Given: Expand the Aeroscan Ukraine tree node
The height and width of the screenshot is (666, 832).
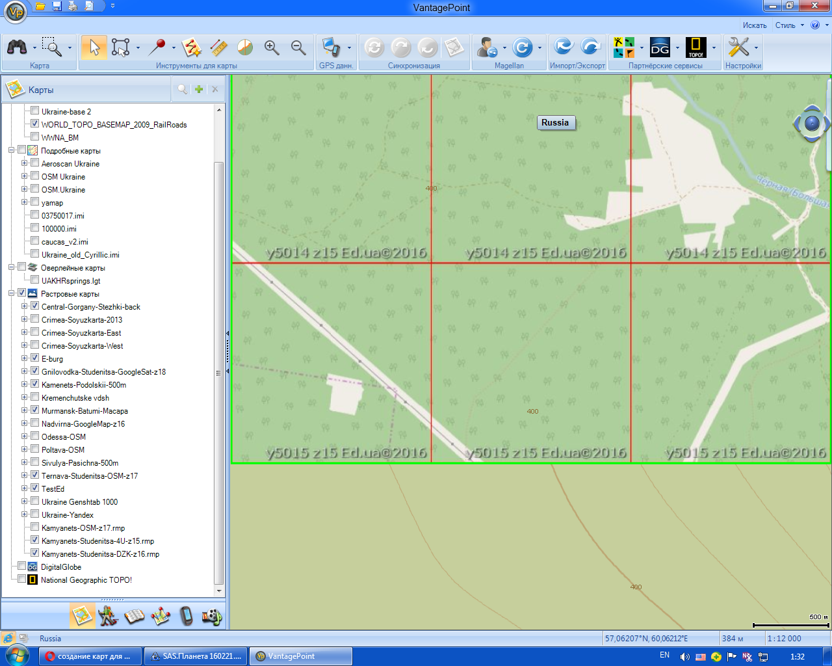Looking at the screenshot, I should pos(25,163).
